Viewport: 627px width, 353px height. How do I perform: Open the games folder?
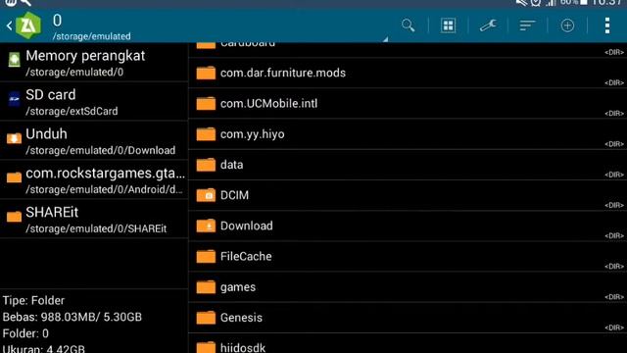(x=408, y=287)
